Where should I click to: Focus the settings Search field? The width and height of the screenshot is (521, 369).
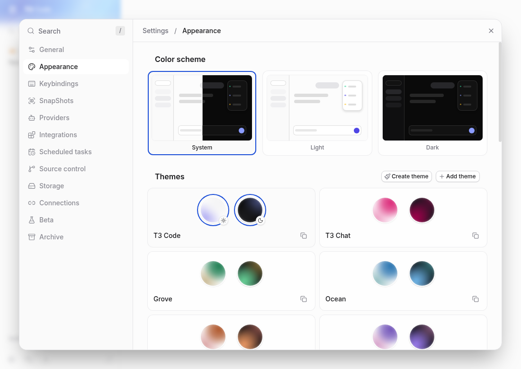tap(76, 31)
